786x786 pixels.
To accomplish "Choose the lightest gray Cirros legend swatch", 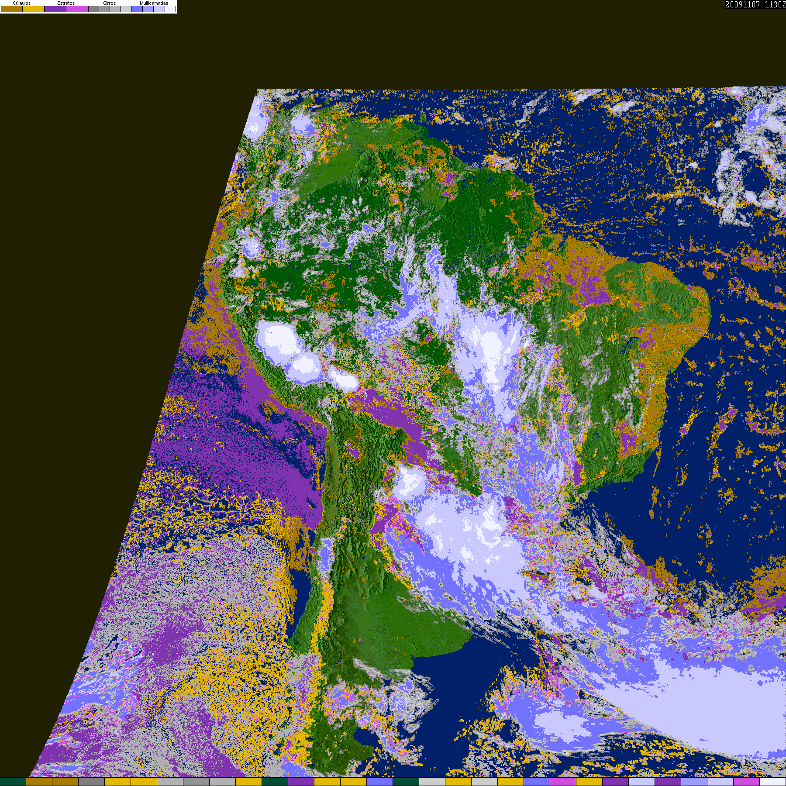I will (x=126, y=9).
